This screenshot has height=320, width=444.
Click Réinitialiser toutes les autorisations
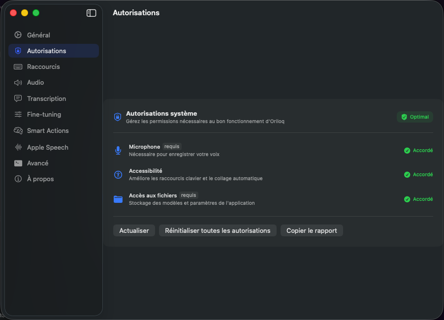tap(218, 230)
